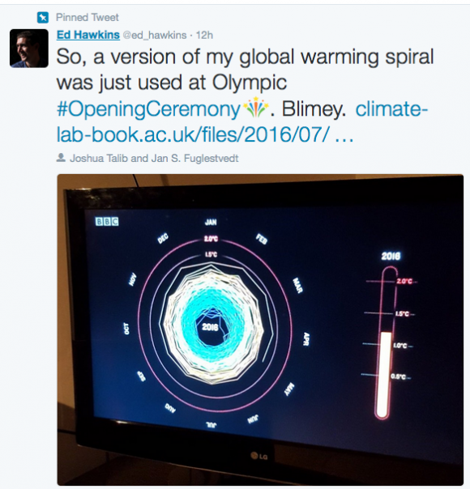
Task: Click the Pinned Tweet label
Action: pyautogui.click(x=88, y=18)
